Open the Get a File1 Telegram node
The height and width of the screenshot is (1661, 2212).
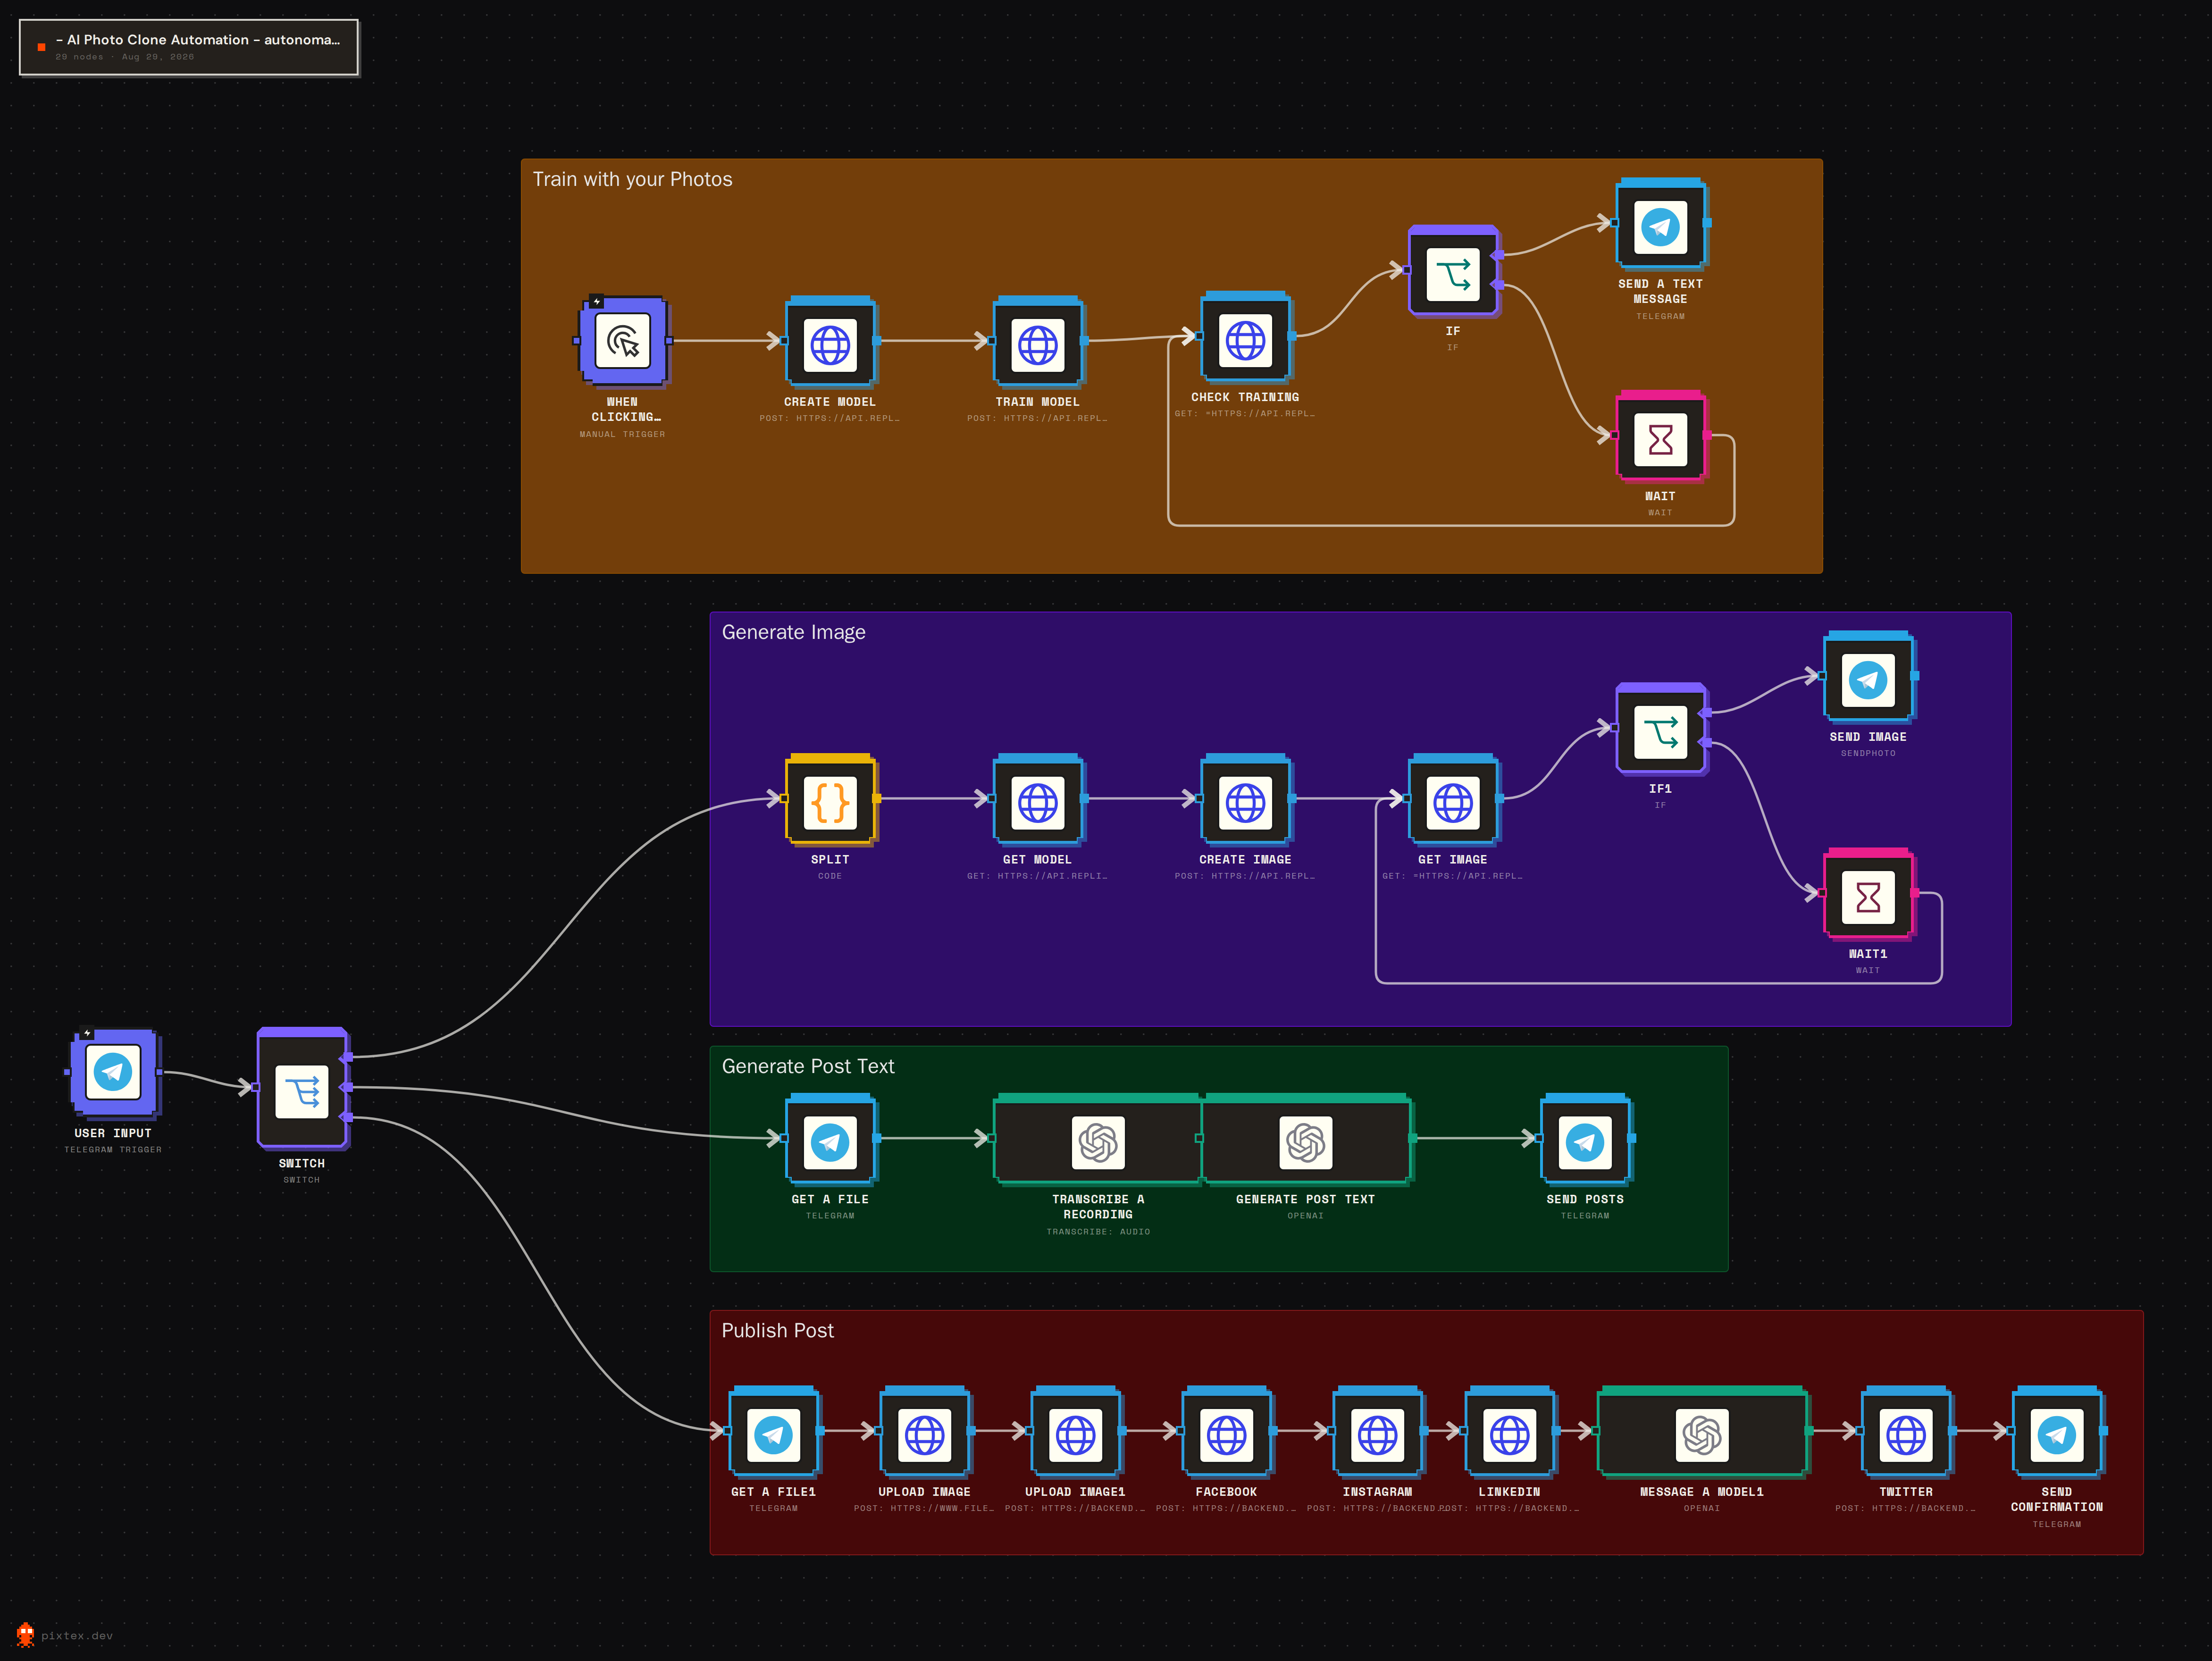point(774,1431)
